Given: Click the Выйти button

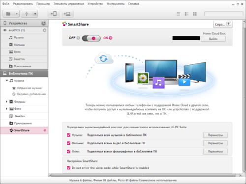Looking at the screenshot, I should 213,39.
